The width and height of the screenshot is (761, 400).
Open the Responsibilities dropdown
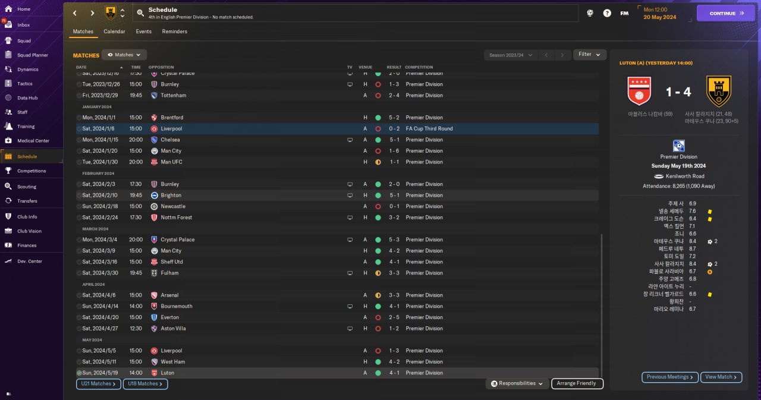[517, 383]
